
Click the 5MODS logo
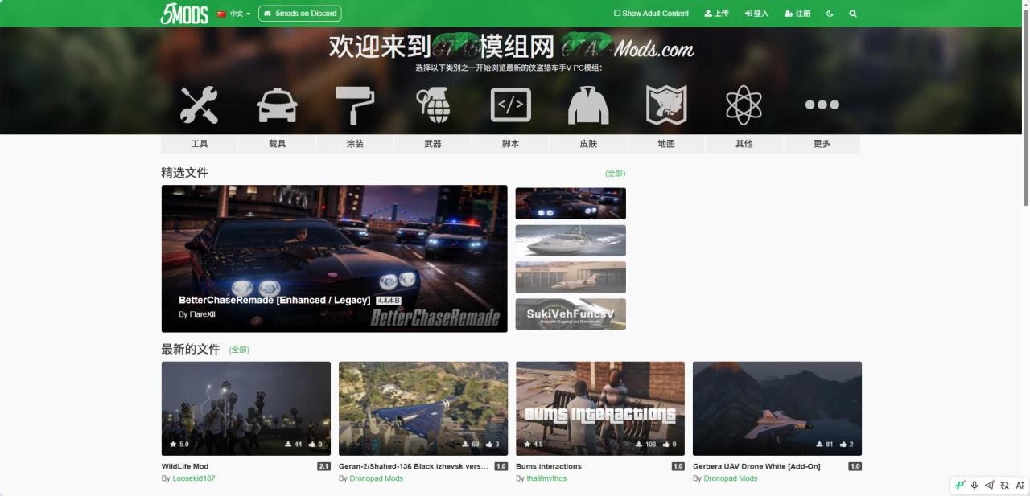click(184, 14)
